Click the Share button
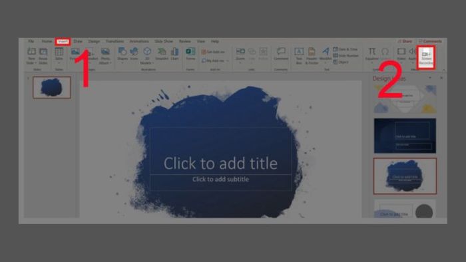Viewport: 466px width, 262px height. pos(405,41)
